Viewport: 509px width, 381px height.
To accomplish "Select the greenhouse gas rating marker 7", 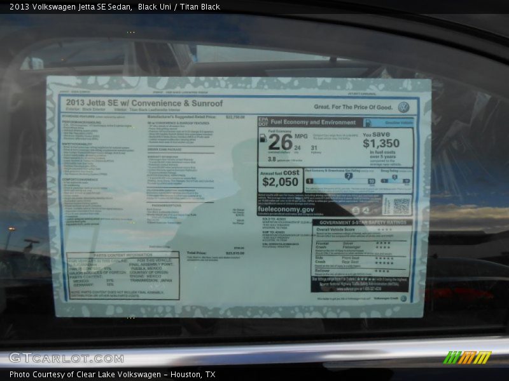I will tap(348, 177).
